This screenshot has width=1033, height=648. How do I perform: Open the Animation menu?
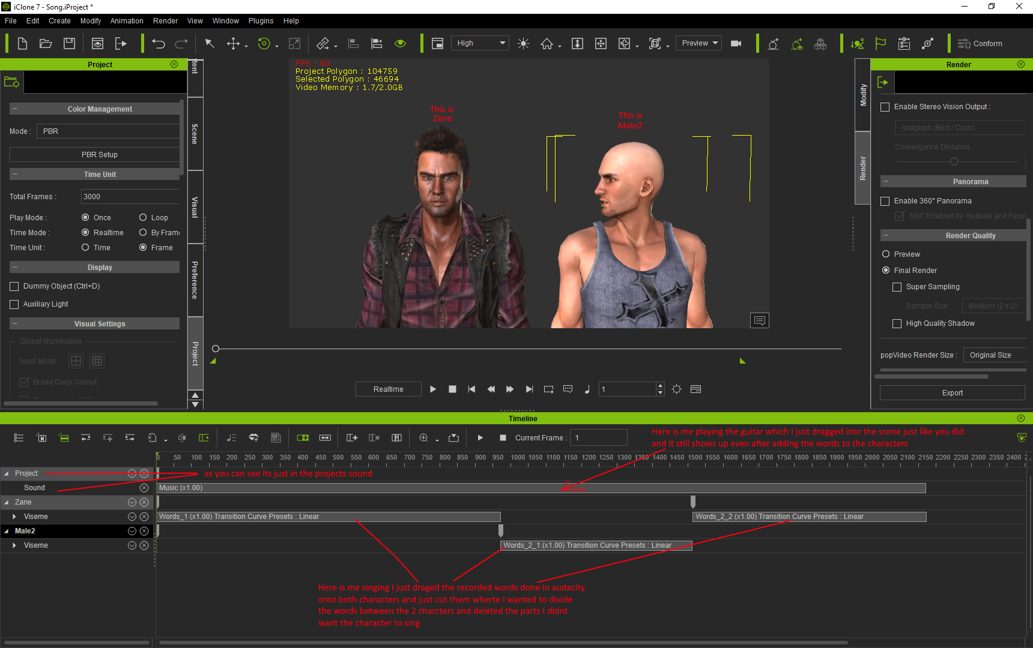point(127,21)
